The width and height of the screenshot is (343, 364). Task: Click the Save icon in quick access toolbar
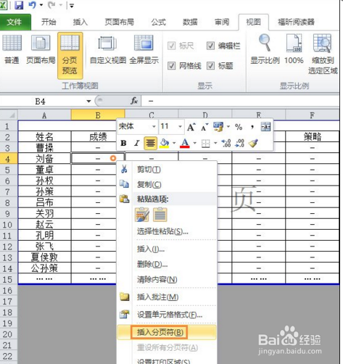tap(19, 5)
